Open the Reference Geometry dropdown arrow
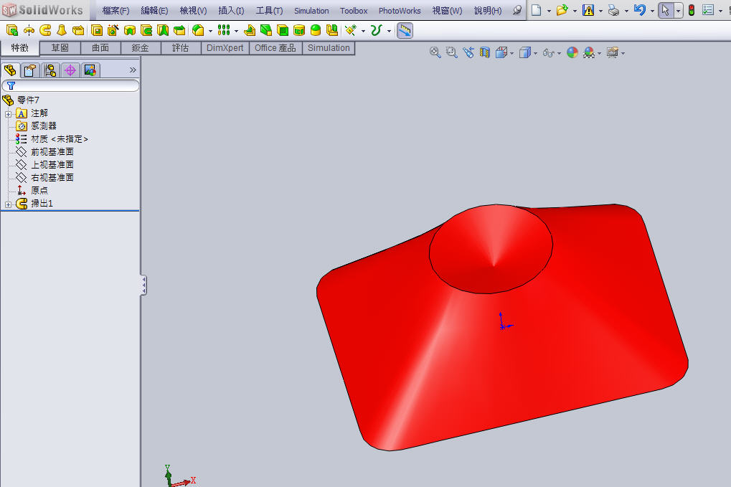The height and width of the screenshot is (487, 731). tap(363, 32)
